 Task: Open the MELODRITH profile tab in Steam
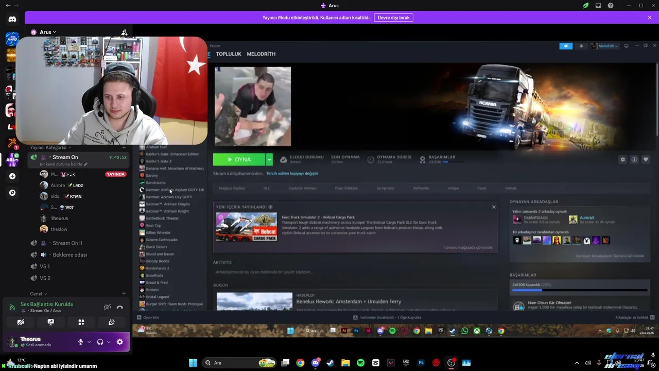[261, 54]
